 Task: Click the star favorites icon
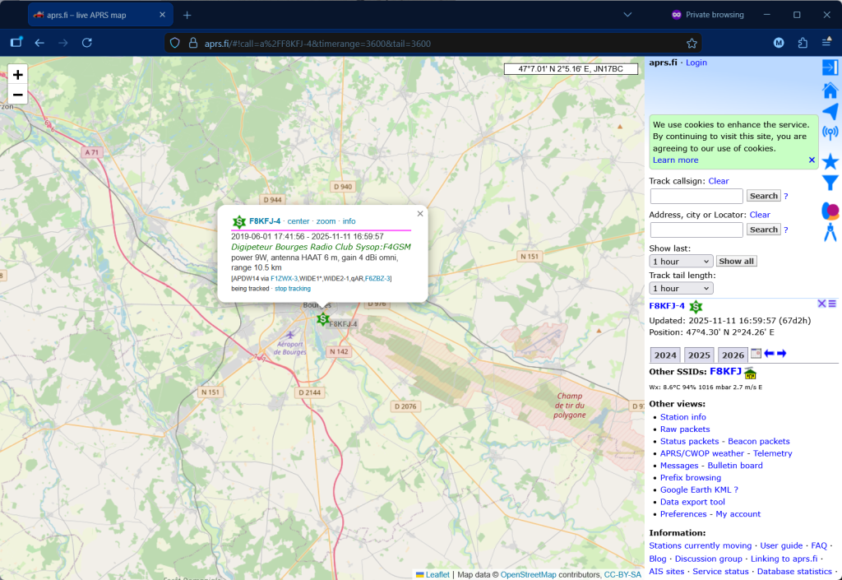point(830,161)
